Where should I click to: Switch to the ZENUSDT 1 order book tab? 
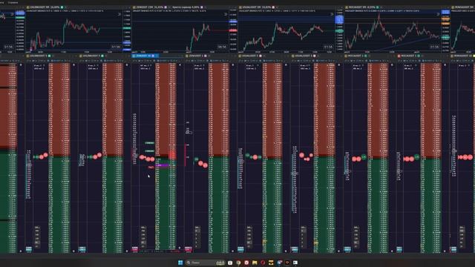tap(196, 56)
